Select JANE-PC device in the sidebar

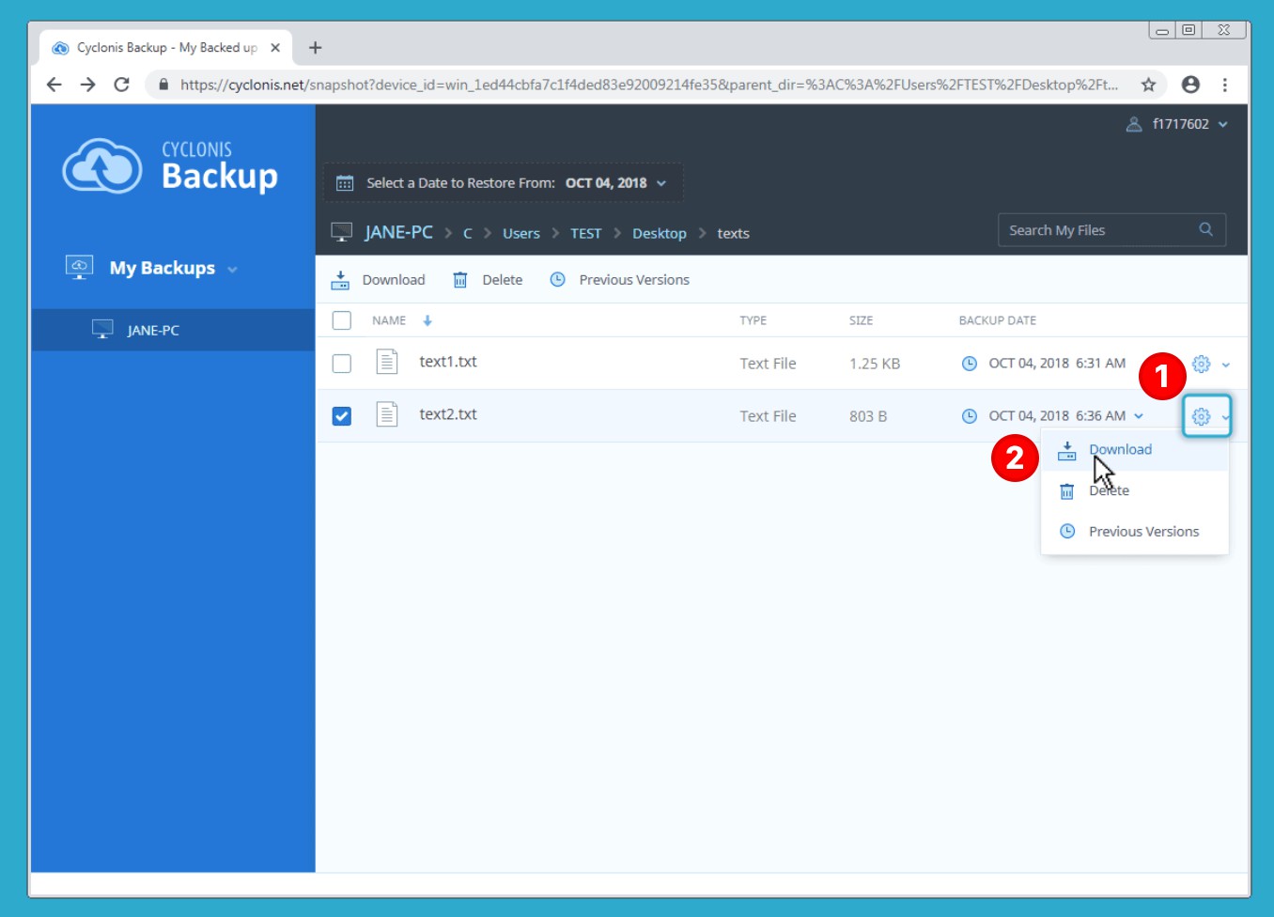153,331
